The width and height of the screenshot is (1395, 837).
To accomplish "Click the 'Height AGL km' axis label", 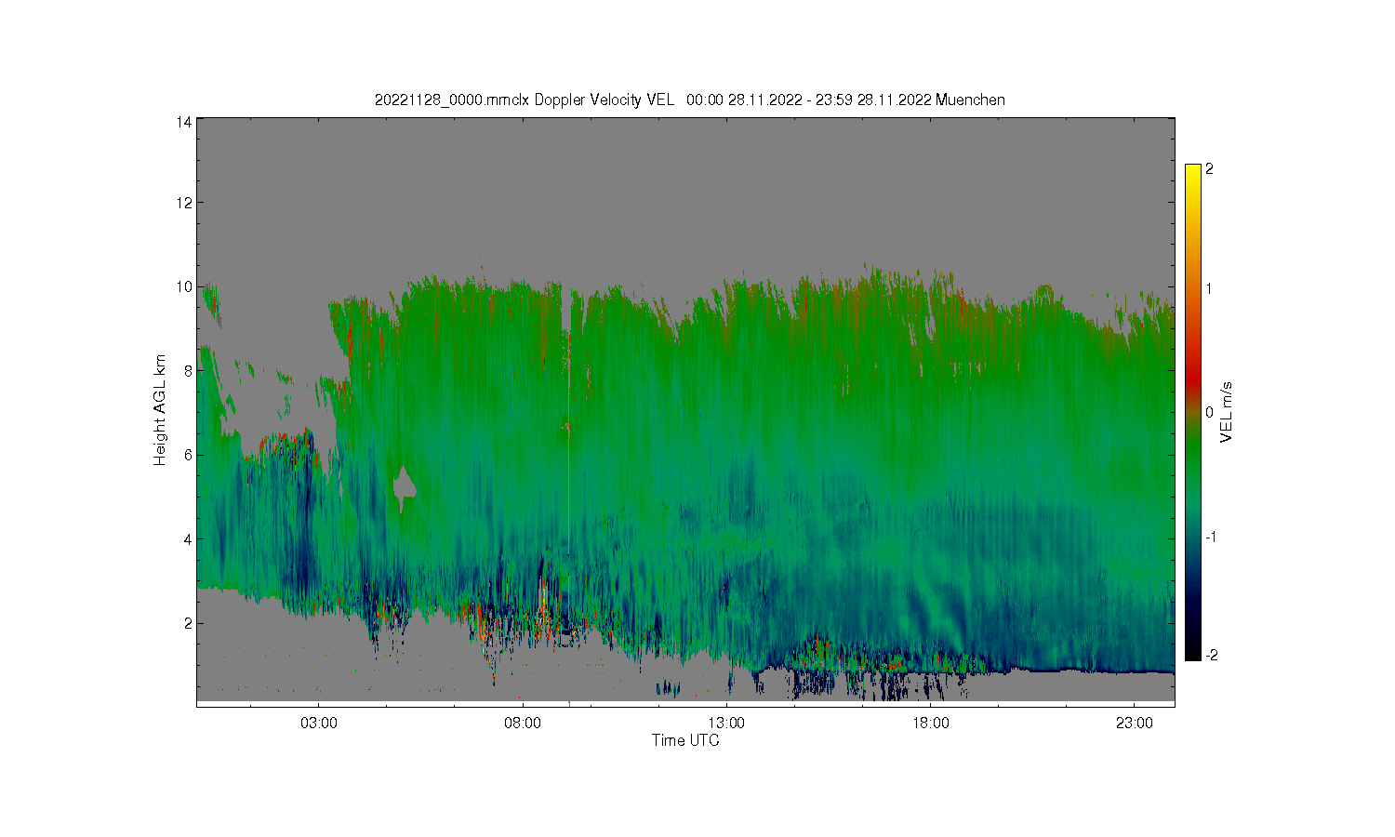I will click(x=160, y=410).
